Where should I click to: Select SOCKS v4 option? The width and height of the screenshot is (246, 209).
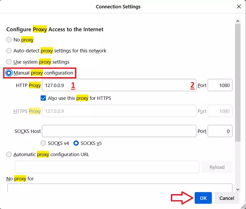coord(43,143)
